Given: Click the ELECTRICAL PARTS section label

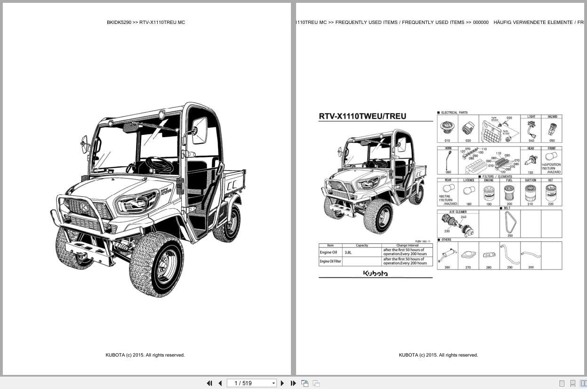Looking at the screenshot, I should click(x=454, y=113).
